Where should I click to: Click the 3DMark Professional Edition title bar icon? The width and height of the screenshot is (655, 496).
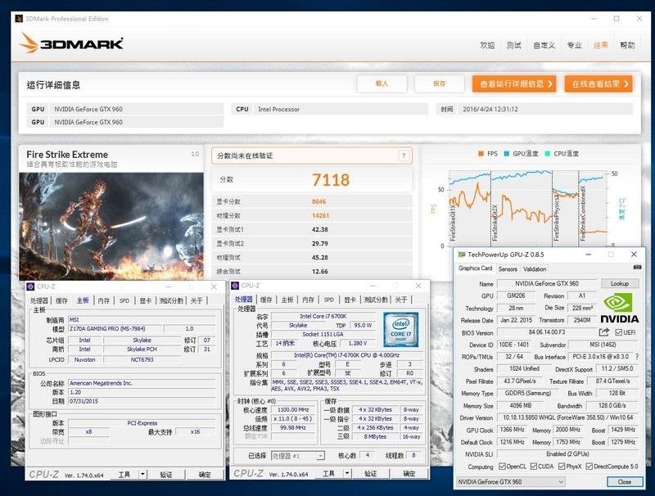(19, 19)
